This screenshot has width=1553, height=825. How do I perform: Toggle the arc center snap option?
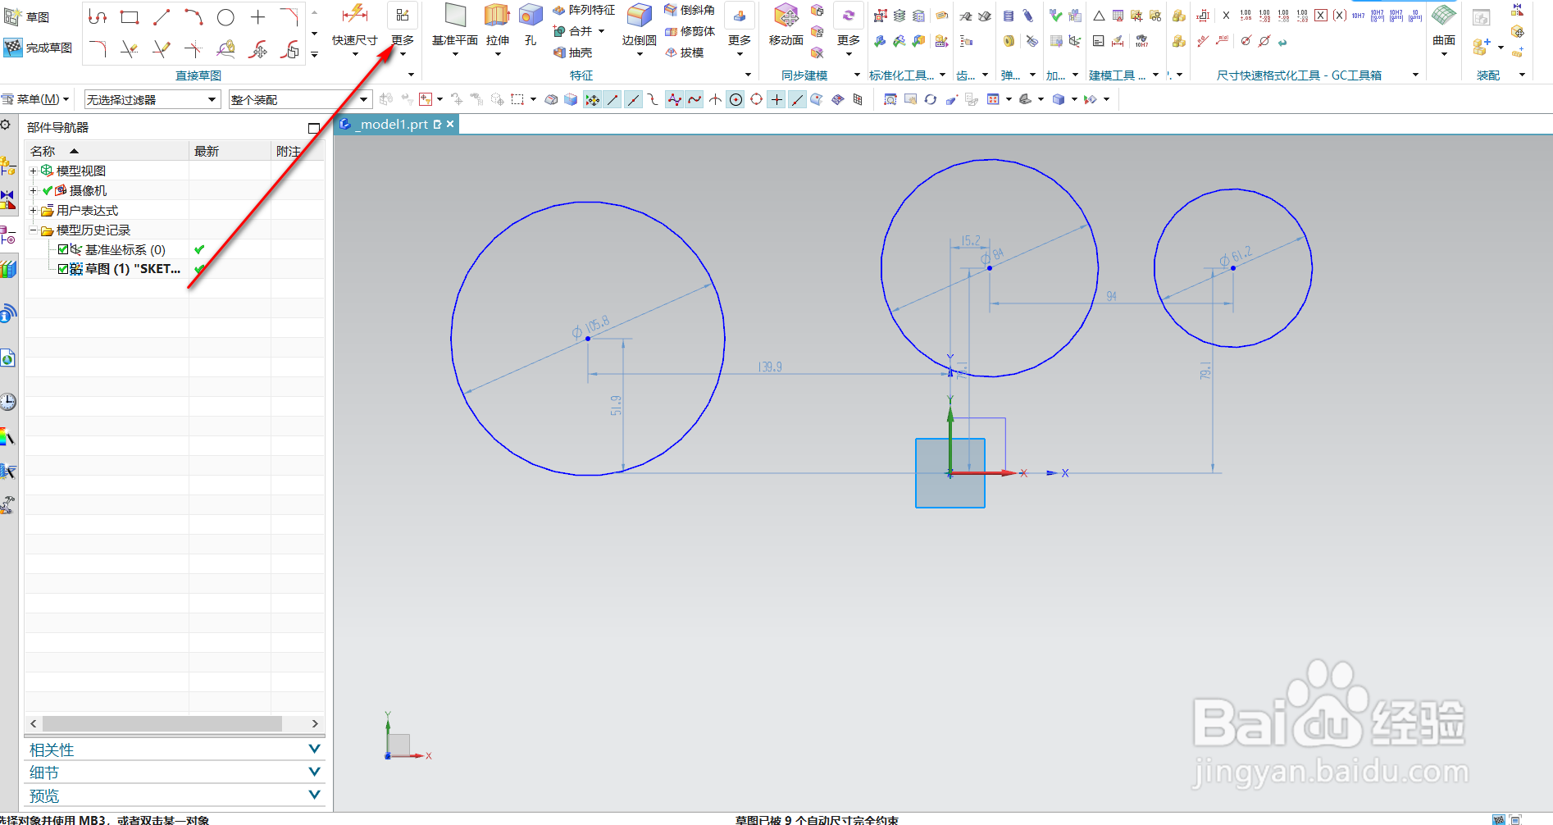(736, 99)
